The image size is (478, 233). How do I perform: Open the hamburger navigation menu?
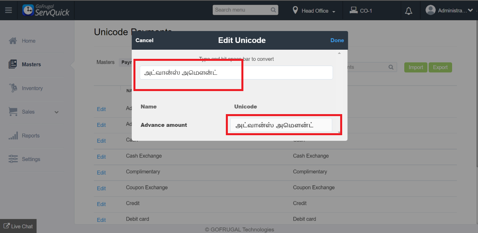coord(8,10)
